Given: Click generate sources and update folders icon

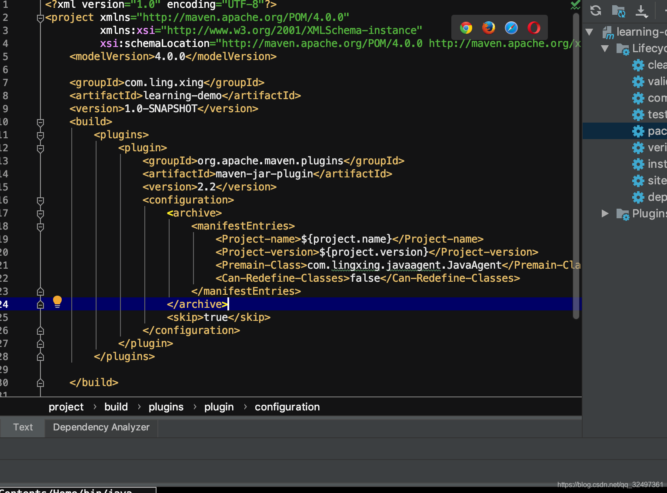Looking at the screenshot, I should tap(618, 11).
